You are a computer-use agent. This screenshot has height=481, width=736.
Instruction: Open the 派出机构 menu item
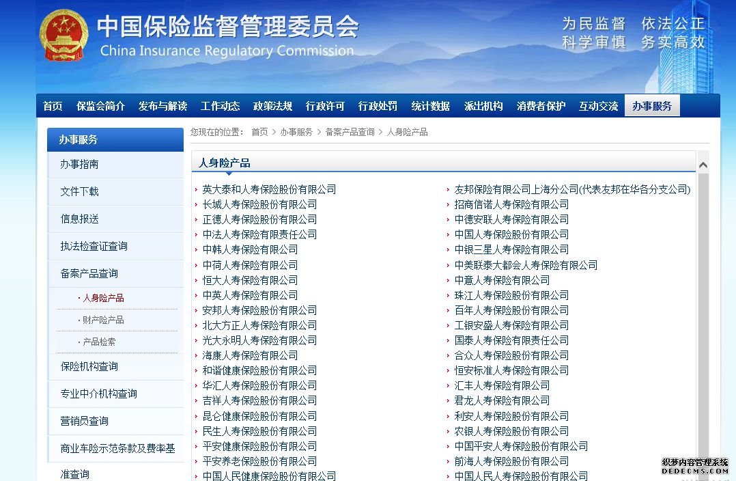click(483, 106)
